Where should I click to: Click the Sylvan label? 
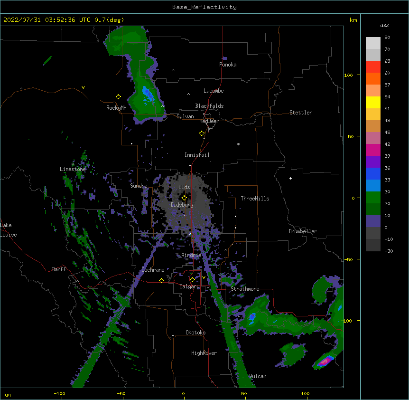tap(185, 116)
